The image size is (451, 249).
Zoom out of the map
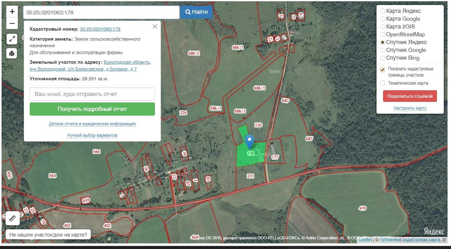click(x=12, y=23)
